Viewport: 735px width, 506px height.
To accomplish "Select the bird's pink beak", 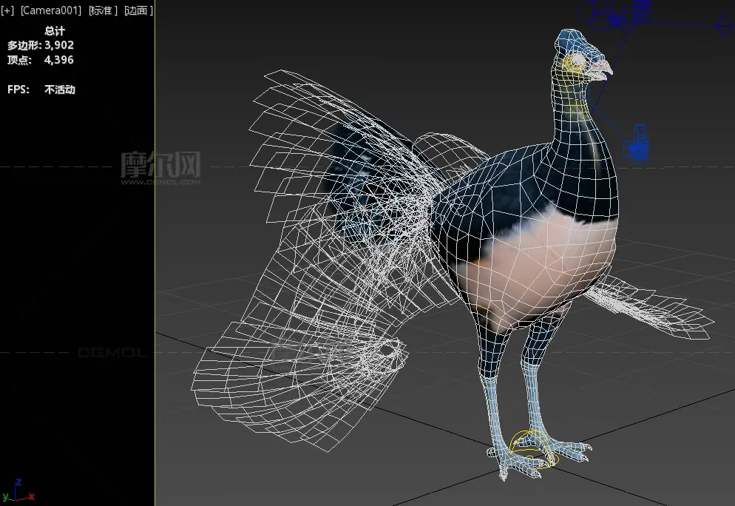I will (x=602, y=69).
